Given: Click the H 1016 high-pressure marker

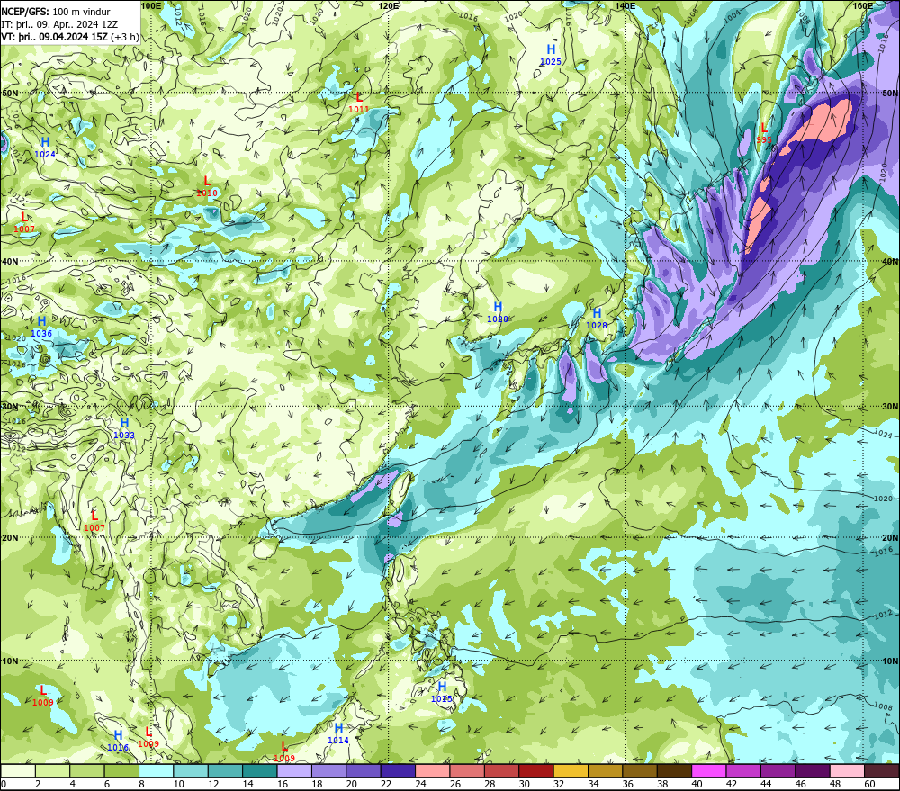Looking at the screenshot, I should (x=118, y=741).
